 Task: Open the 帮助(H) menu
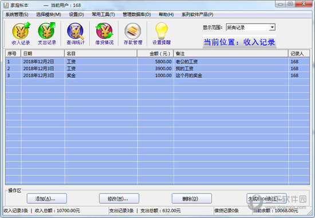[x=166, y=14]
